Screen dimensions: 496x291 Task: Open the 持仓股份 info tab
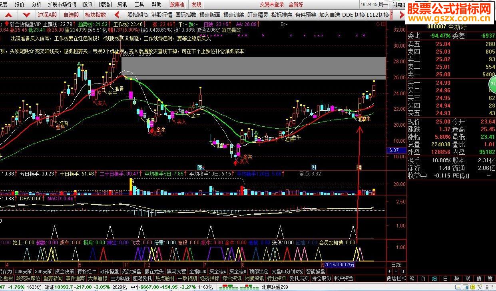[322, 278]
